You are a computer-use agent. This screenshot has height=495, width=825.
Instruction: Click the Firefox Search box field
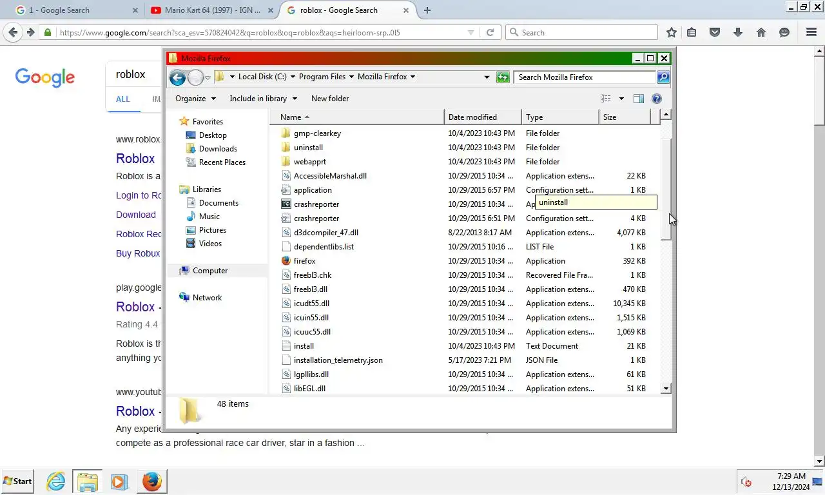coord(581,32)
